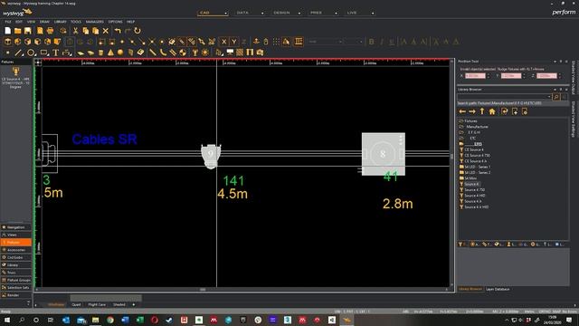This screenshot has width=579, height=326.
Task: Click the X position input field
Action: tap(475, 76)
